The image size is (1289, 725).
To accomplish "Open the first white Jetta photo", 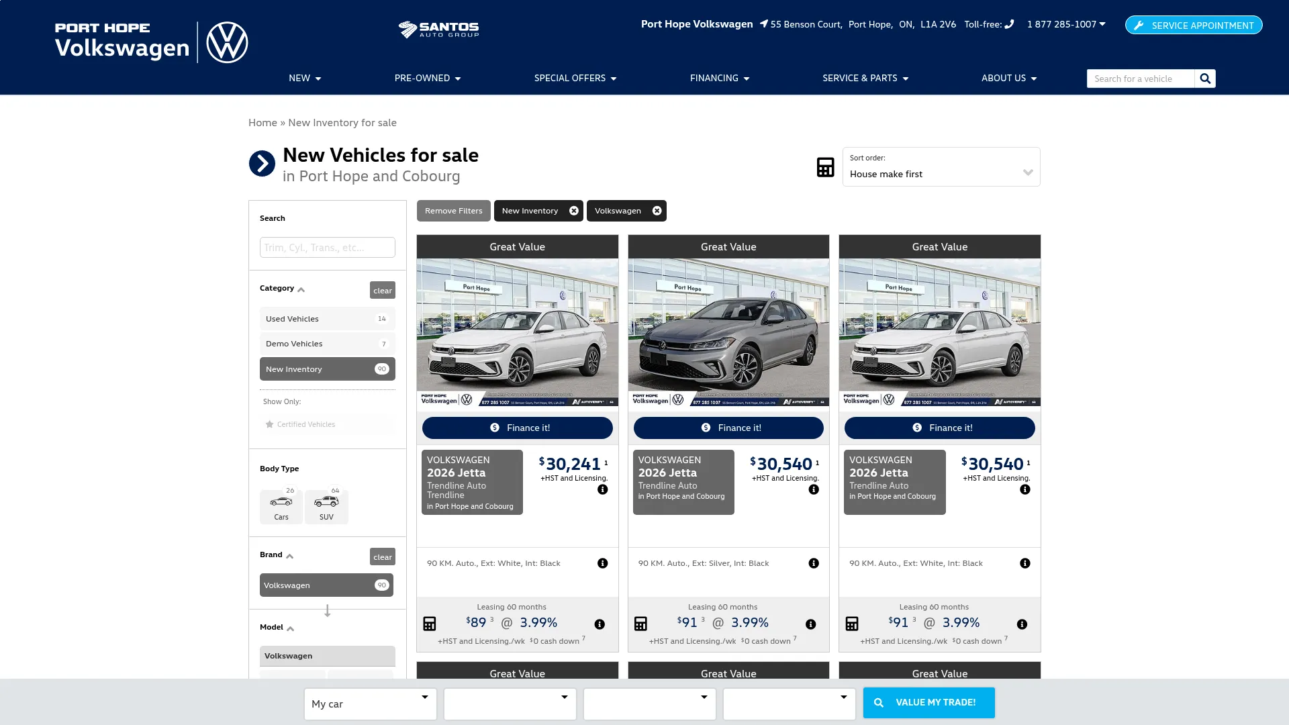I will click(518, 332).
